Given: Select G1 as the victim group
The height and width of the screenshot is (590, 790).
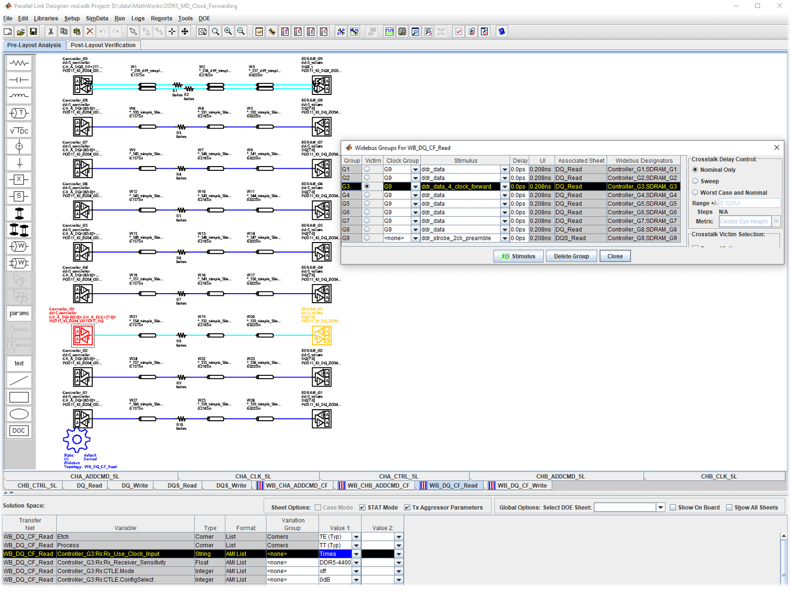Looking at the screenshot, I should (367, 169).
